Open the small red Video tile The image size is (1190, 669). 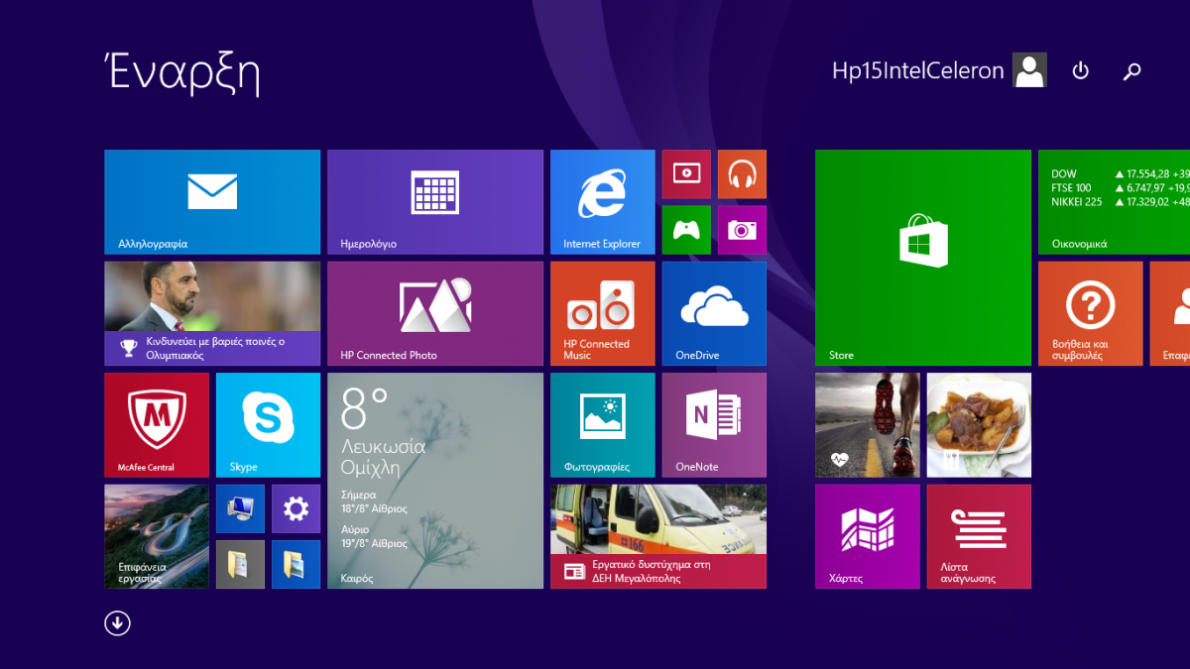686,174
